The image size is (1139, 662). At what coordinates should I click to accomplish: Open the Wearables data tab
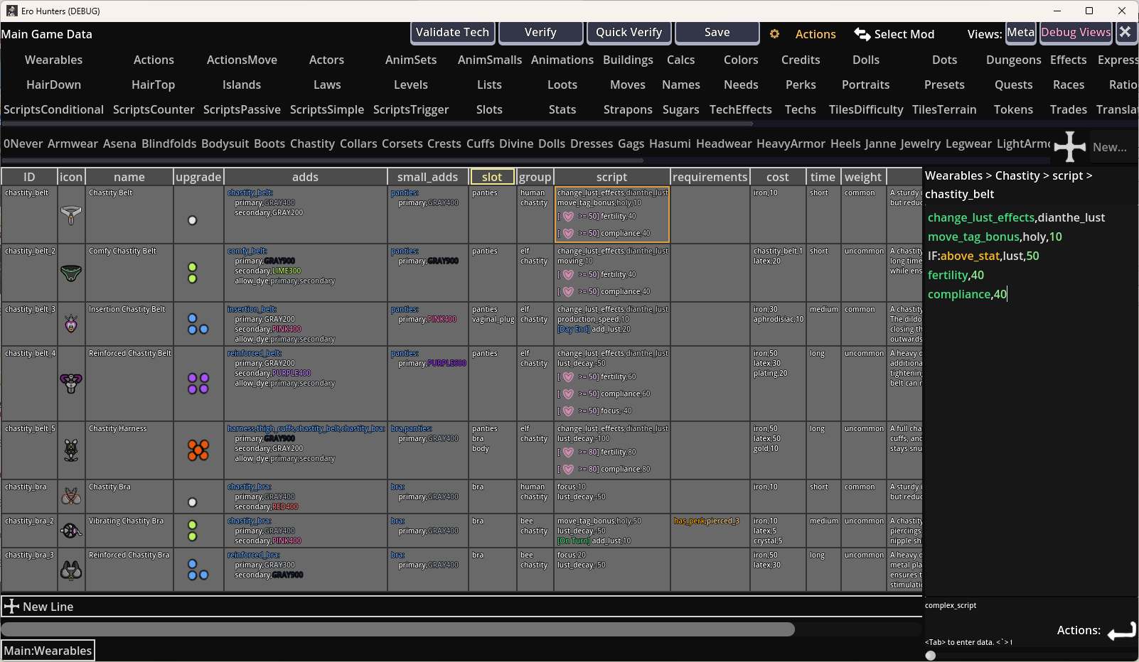pos(54,60)
